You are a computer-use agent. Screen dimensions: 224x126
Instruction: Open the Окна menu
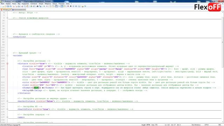coord(68,4)
